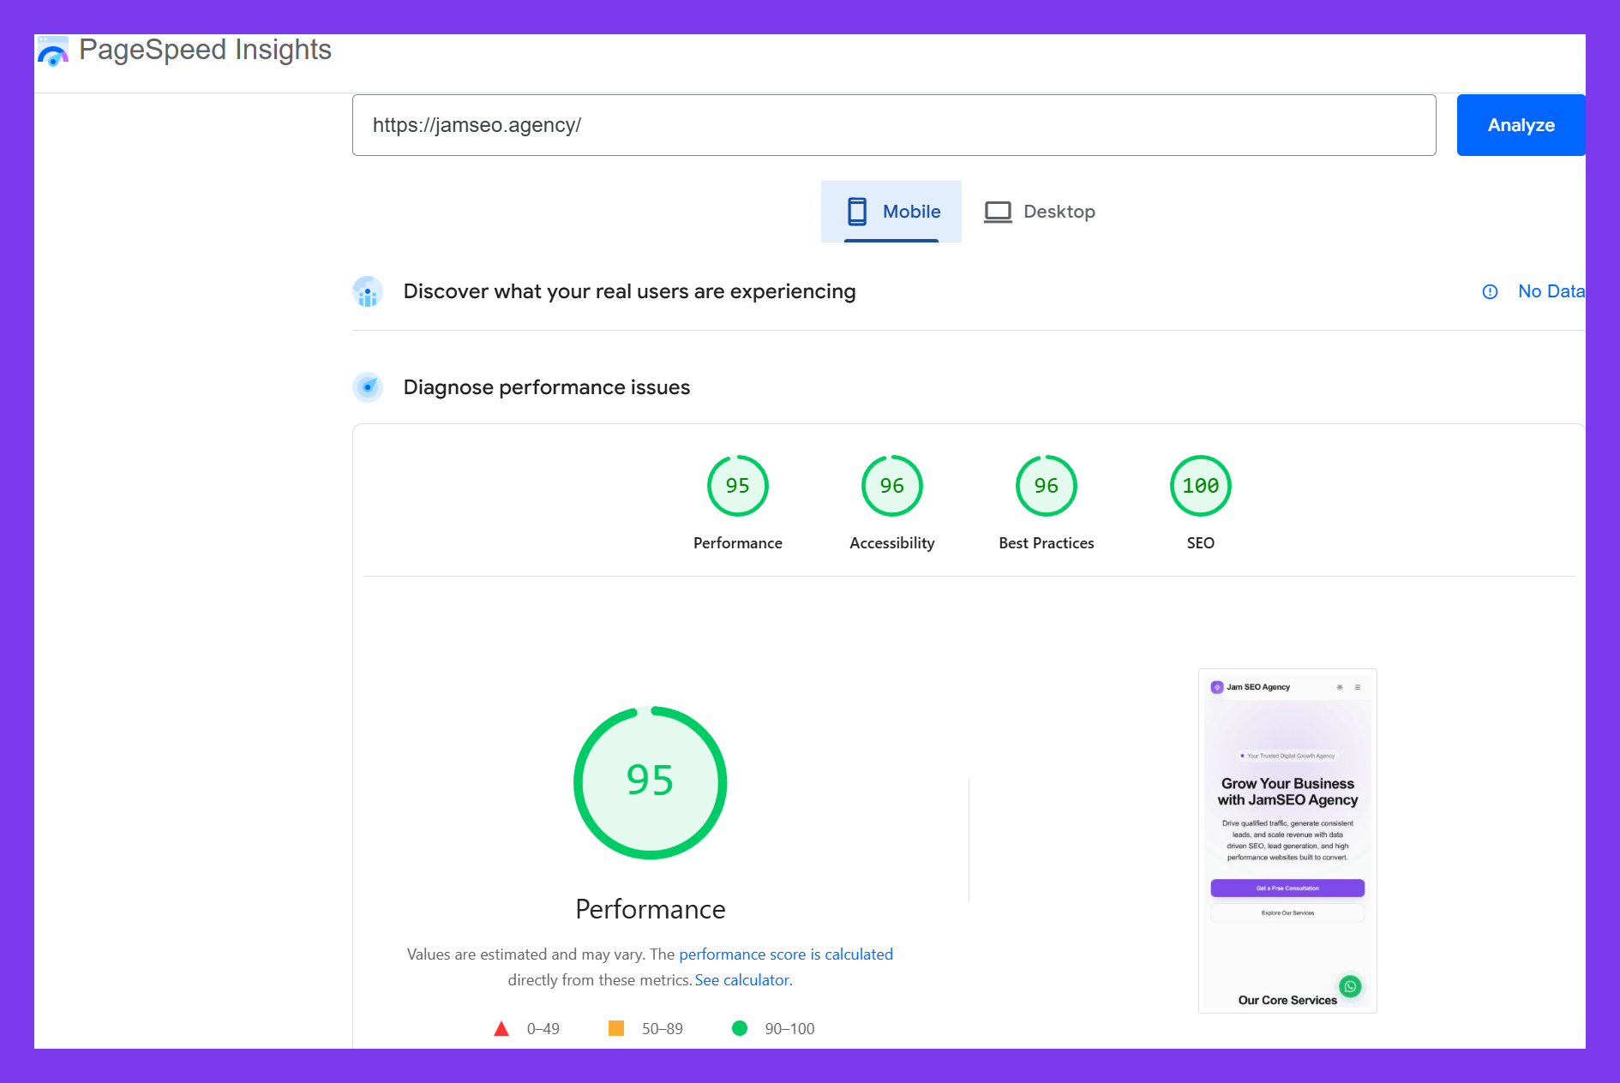Image resolution: width=1620 pixels, height=1083 pixels.
Task: Click the orange square 50–89 legend marker
Action: point(617,1028)
